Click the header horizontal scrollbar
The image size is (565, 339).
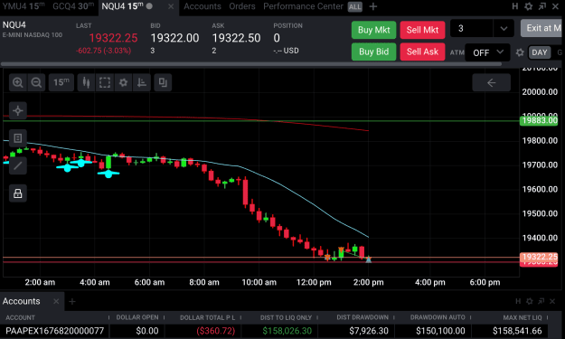[250, 64]
